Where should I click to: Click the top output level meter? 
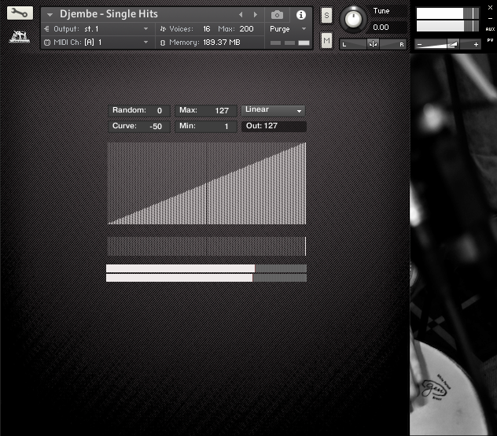(447, 13)
